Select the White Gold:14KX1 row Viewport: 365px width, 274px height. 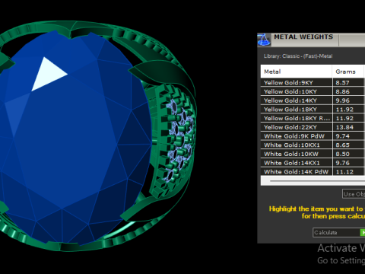click(x=313, y=163)
